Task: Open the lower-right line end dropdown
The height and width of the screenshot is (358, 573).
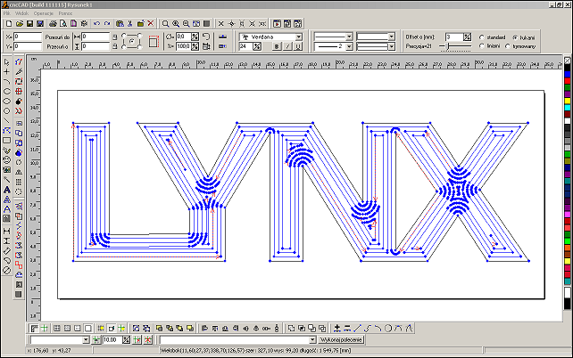Action: (x=392, y=46)
